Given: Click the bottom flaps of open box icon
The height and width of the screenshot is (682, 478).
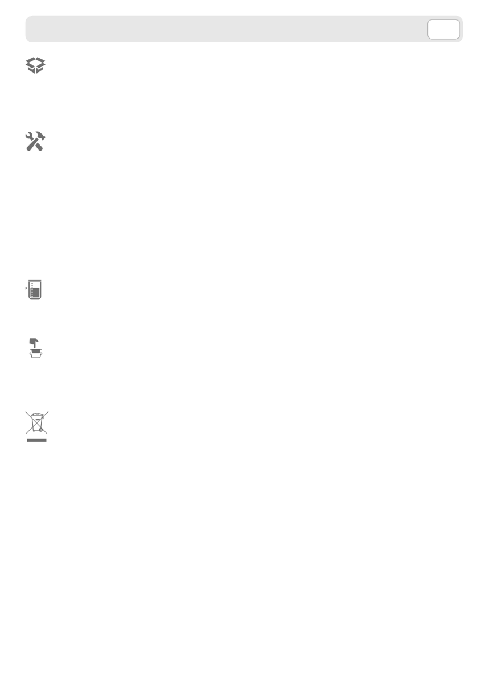Looking at the screenshot, I should click(x=36, y=71).
